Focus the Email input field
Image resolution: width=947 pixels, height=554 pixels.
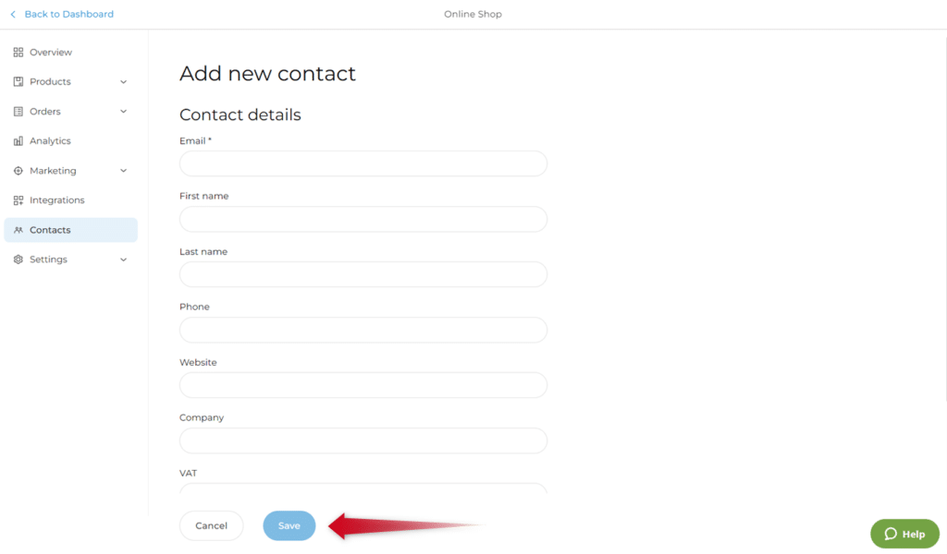point(363,163)
